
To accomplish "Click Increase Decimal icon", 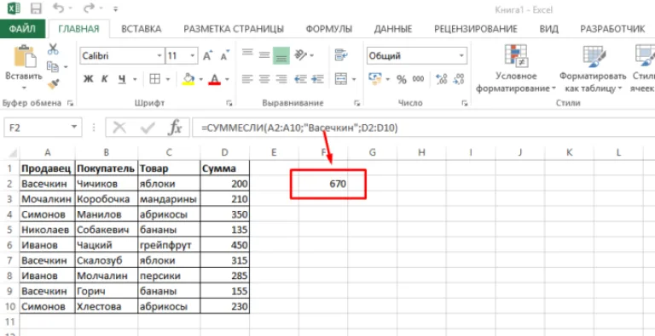I will pyautogui.click(x=441, y=79).
